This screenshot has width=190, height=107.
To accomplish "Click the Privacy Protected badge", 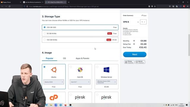I will 129,62.
